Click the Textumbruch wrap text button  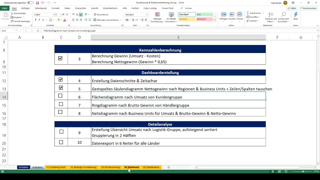(x=101, y=15)
